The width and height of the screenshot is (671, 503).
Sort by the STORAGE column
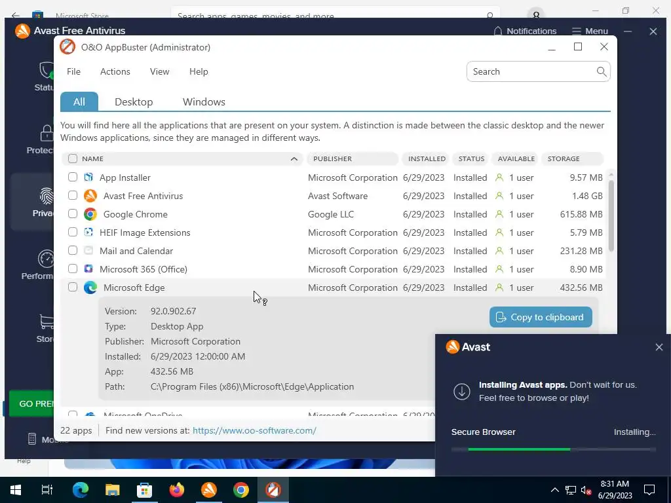573,158
